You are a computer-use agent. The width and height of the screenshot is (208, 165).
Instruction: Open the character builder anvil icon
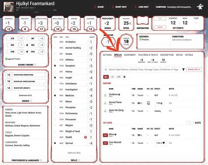200,7
